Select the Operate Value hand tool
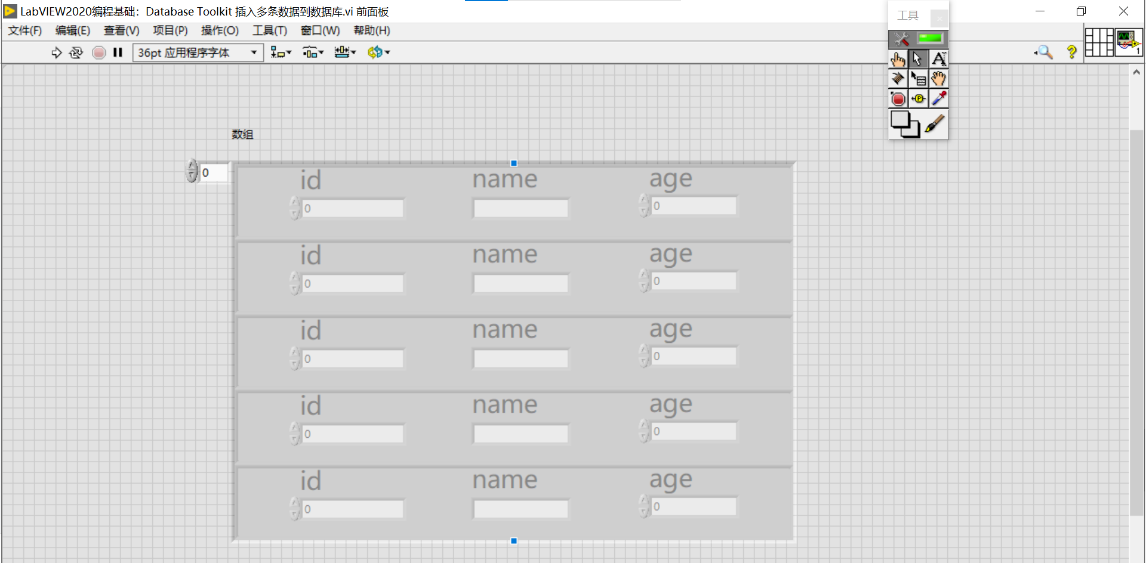 (x=898, y=59)
